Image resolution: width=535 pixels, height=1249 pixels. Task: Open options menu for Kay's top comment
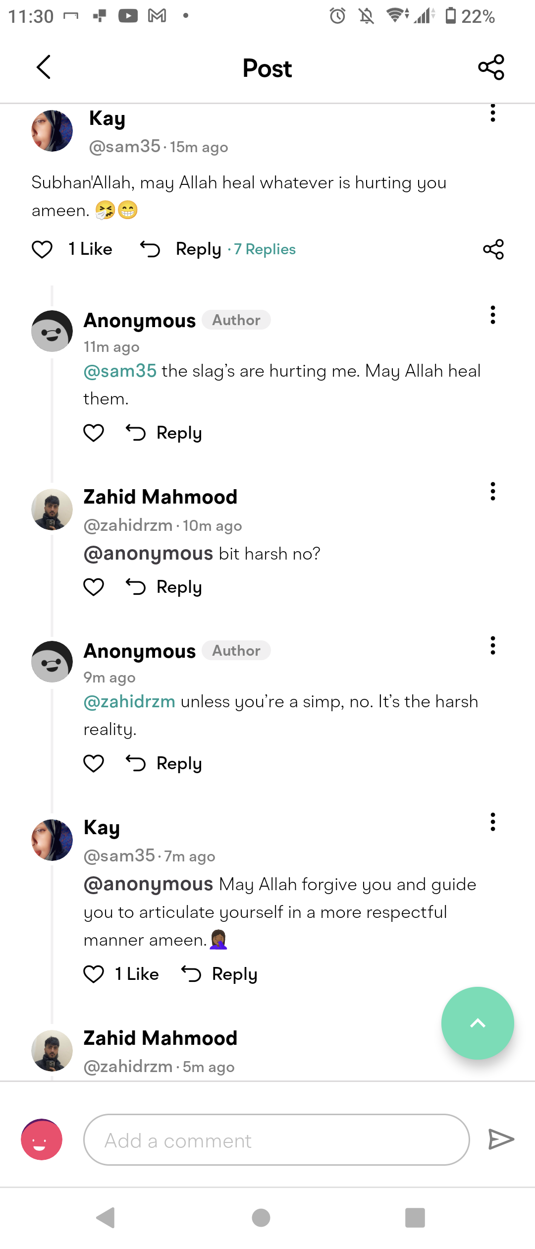pyautogui.click(x=492, y=114)
